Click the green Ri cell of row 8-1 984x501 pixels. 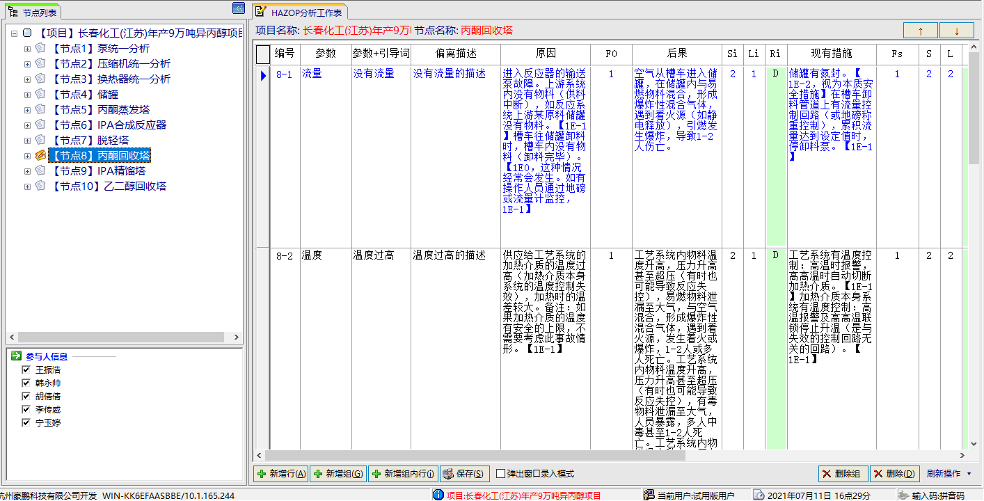[775, 156]
